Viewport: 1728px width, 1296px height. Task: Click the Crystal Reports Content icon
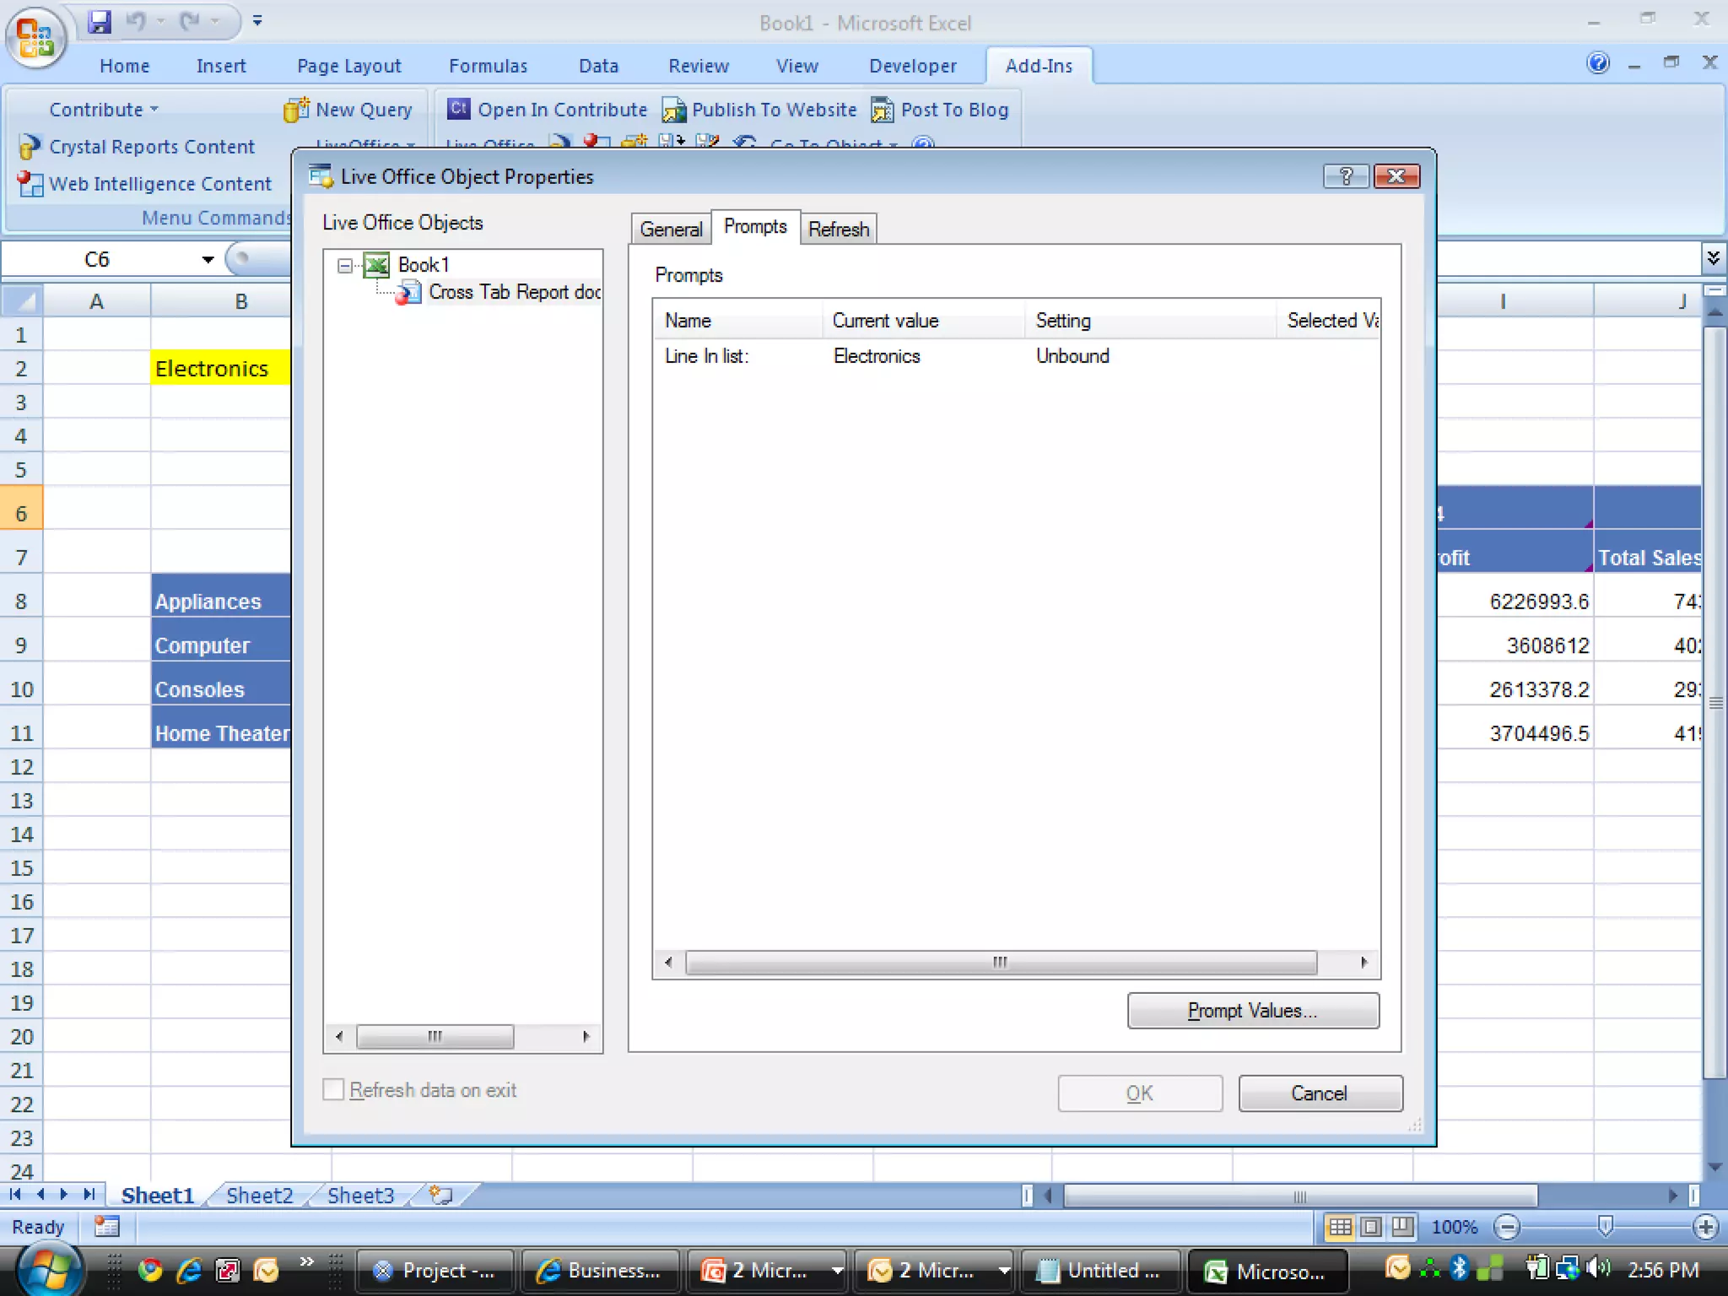coord(29,147)
